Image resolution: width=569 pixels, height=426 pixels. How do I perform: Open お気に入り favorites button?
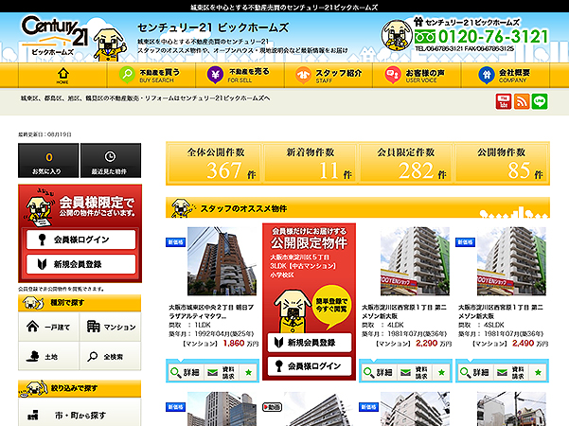point(48,160)
